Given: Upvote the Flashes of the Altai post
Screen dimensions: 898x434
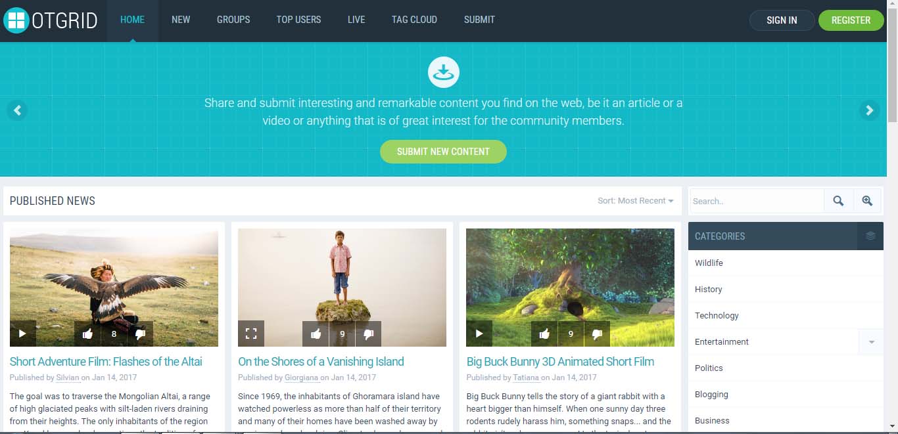Looking at the screenshot, I should [87, 334].
